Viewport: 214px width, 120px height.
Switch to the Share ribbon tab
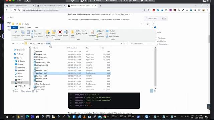(x=29, y=27)
